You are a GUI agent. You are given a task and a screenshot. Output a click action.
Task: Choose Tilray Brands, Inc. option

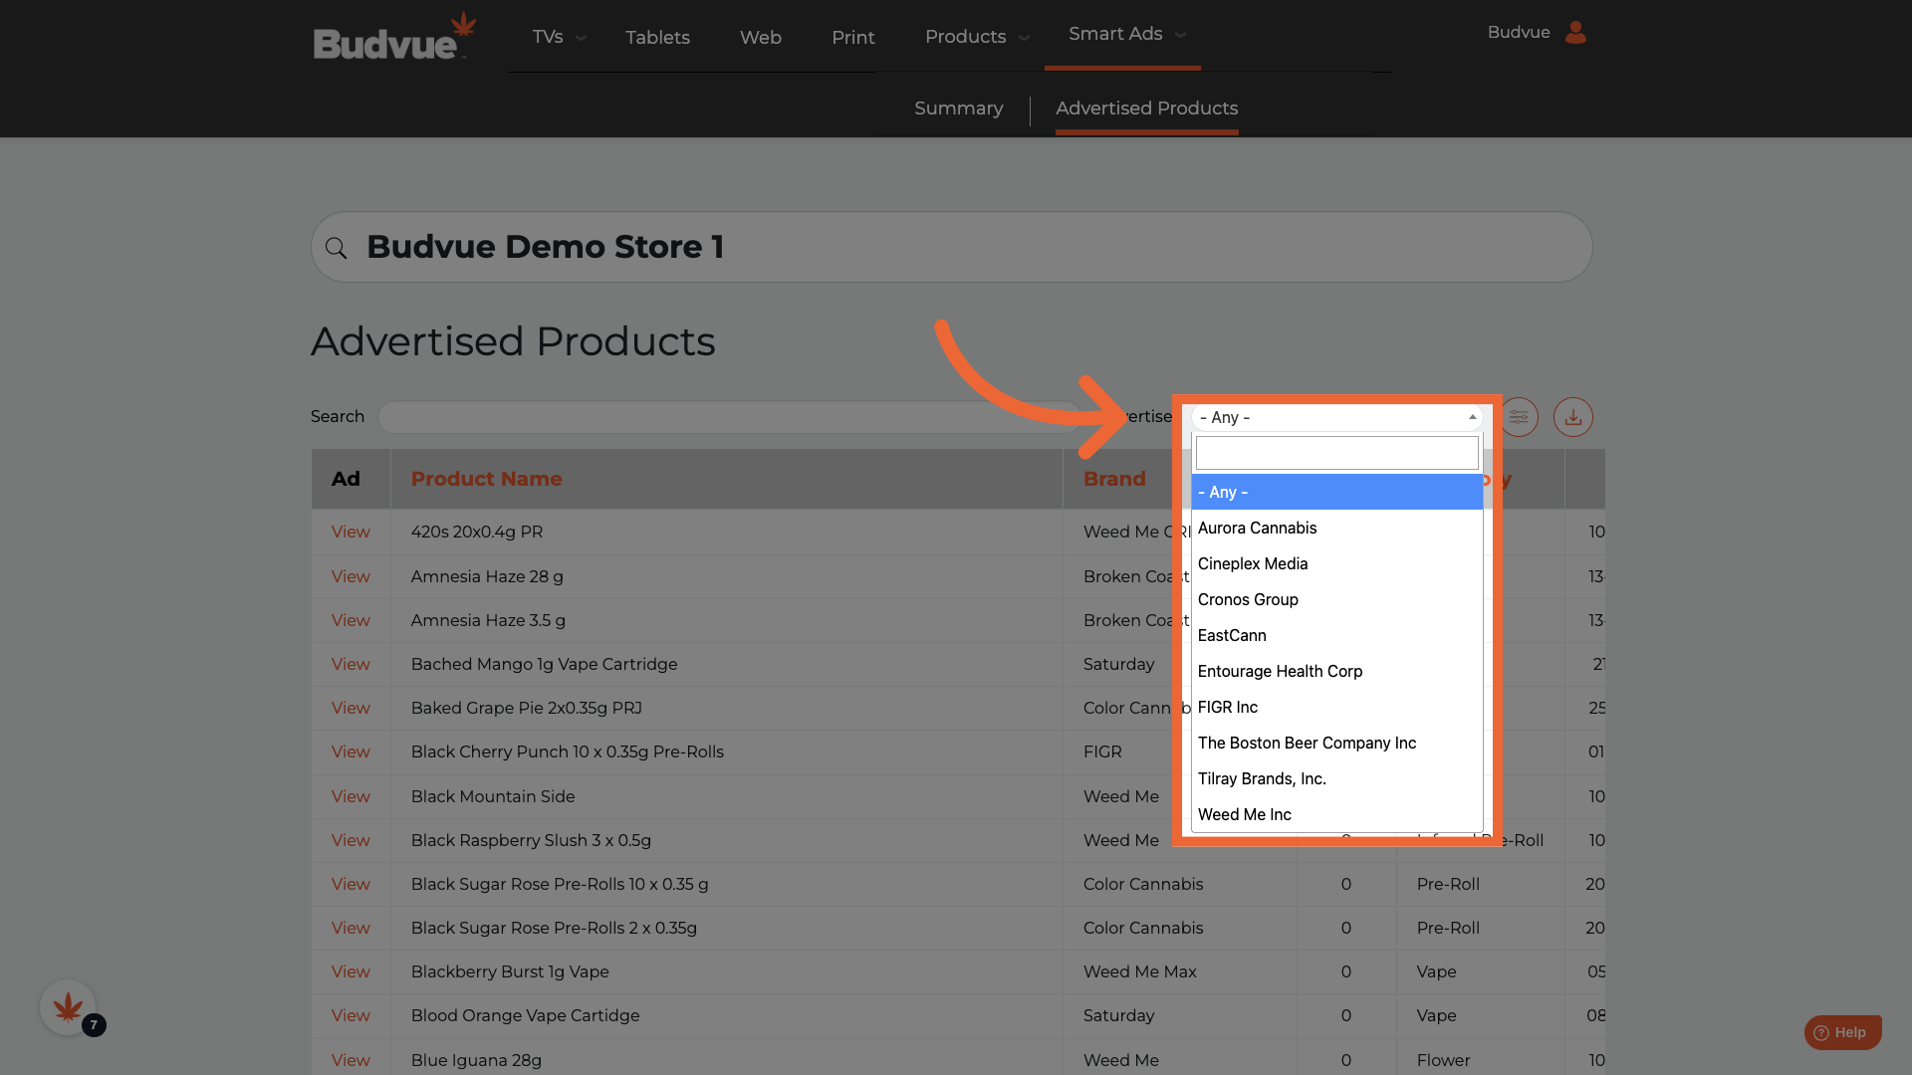pyautogui.click(x=1262, y=779)
